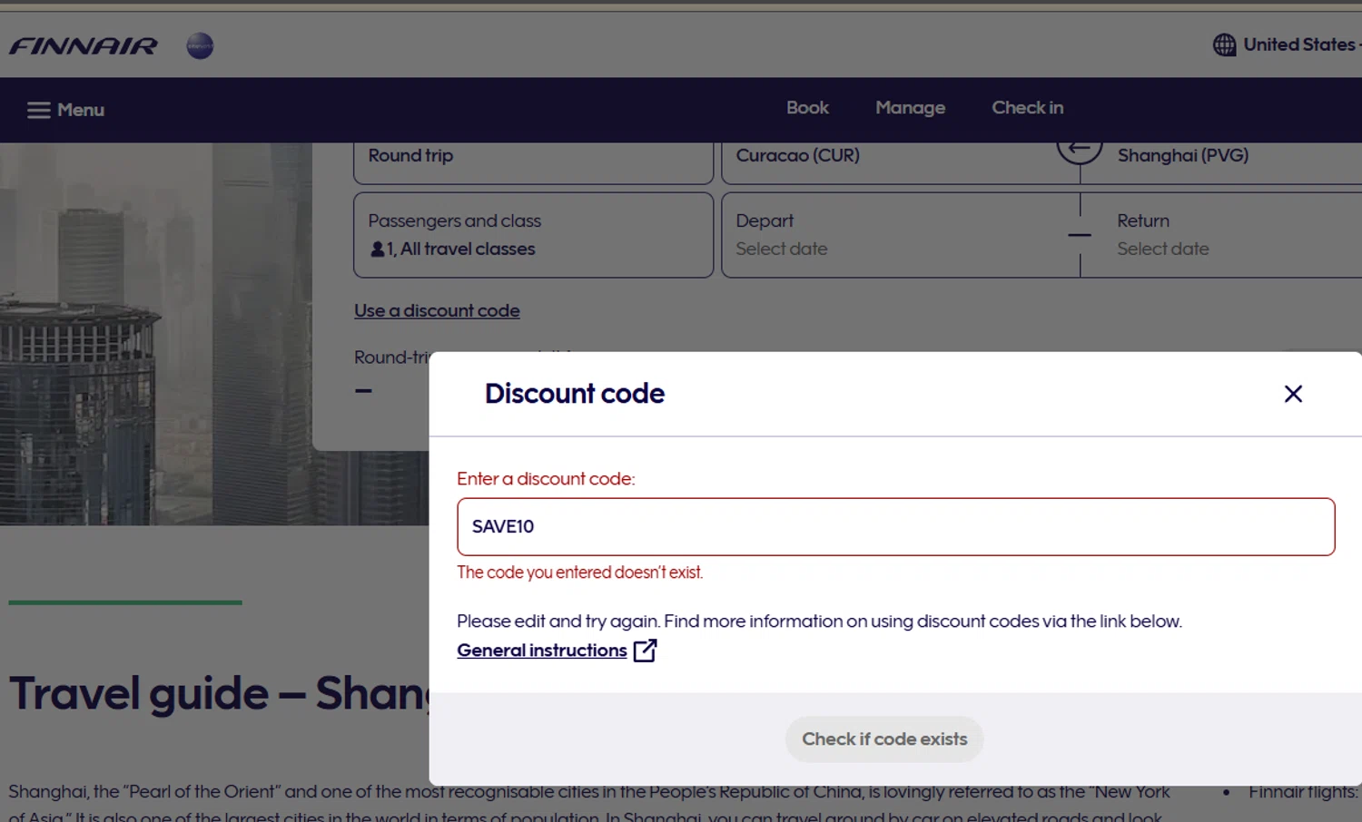Click the passenger person icon
1362x822 pixels.
(378, 249)
